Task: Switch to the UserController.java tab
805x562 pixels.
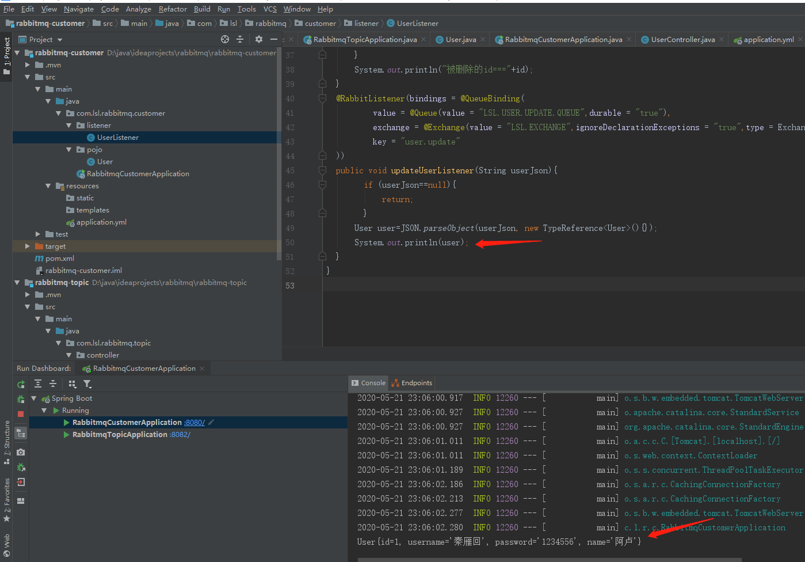Action: [x=682, y=40]
